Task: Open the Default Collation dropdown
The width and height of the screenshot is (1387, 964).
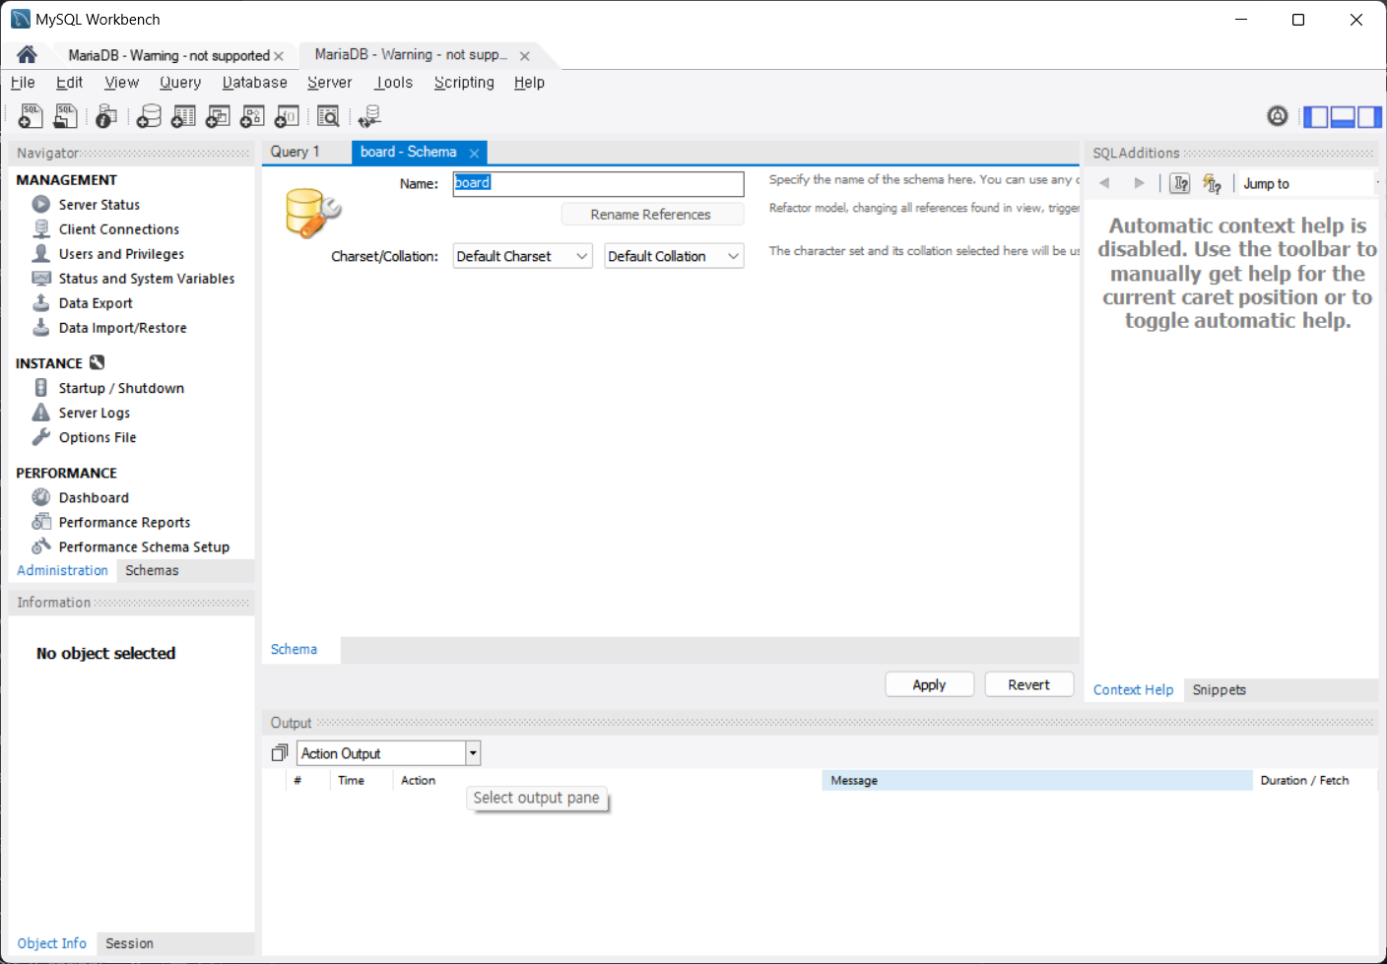Action: 674,256
